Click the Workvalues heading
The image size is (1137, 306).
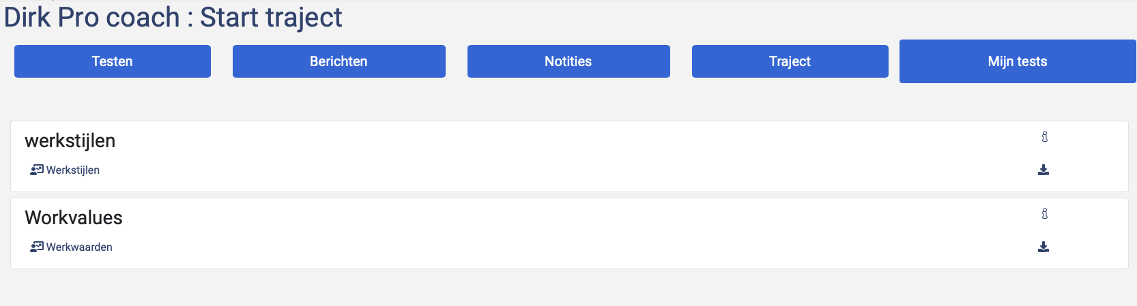(x=74, y=218)
